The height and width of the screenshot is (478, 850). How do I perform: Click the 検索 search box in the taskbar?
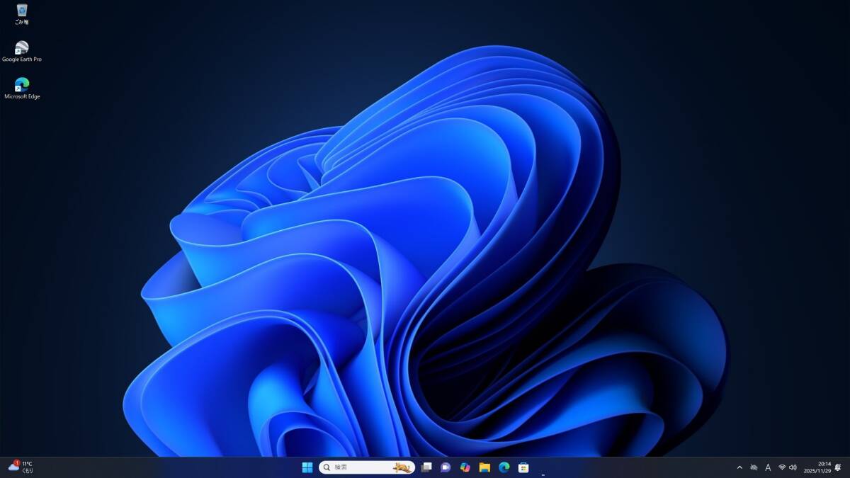(354, 467)
